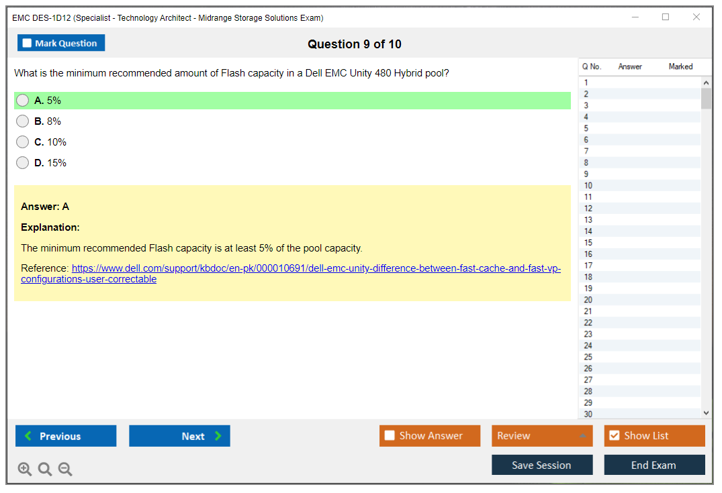Select answer option D. 15%
The height and width of the screenshot is (493, 722).
(x=23, y=163)
